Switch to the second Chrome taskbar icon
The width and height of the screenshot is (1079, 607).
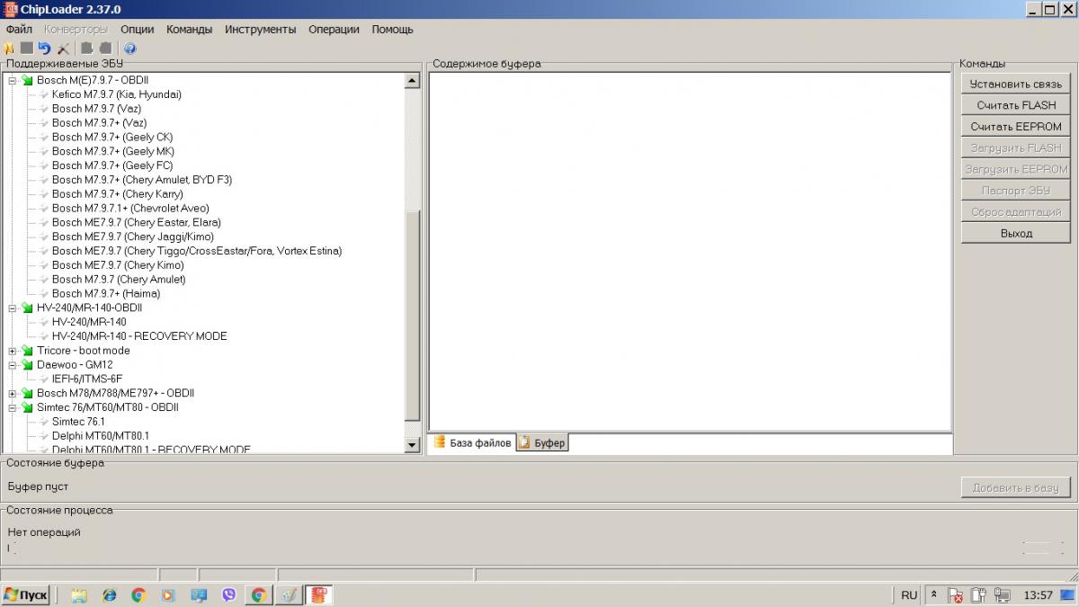pos(258,595)
